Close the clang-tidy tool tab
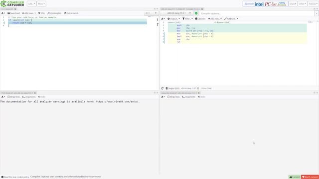Screen dimensions: 319x179 tap(199, 93)
